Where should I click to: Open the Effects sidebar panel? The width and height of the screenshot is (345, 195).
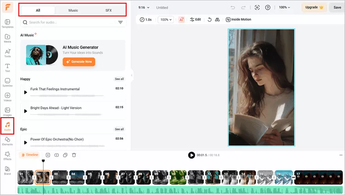(x=7, y=156)
